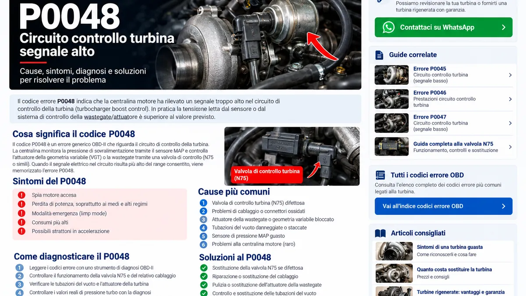Click step 4 badge beside Controllare valori reali
526x296 pixels.
pyautogui.click(x=19, y=292)
